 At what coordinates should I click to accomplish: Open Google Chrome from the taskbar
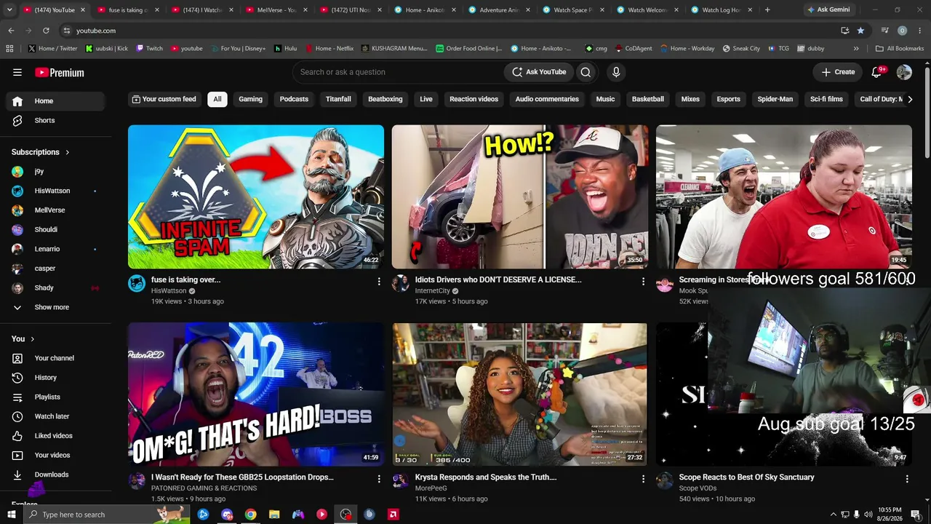(250, 515)
